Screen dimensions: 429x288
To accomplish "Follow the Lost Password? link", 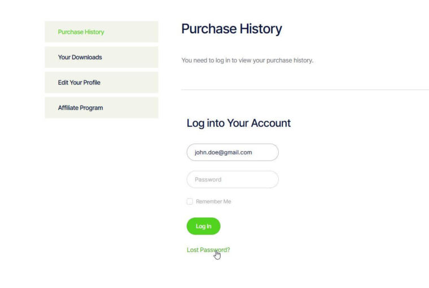I will click(x=208, y=250).
